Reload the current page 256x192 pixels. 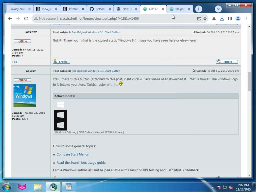click(26, 18)
